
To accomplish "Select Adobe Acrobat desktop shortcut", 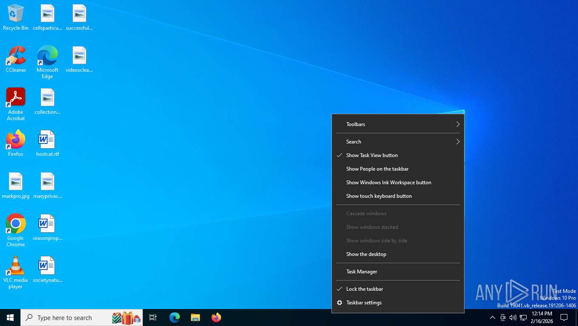I will point(16,104).
